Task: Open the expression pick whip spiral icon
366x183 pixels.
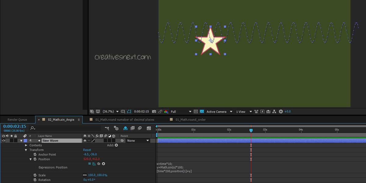Action: [x=99, y=164]
